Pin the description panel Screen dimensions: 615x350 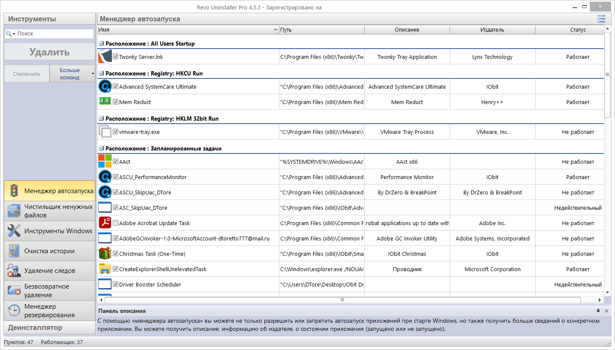(598, 311)
